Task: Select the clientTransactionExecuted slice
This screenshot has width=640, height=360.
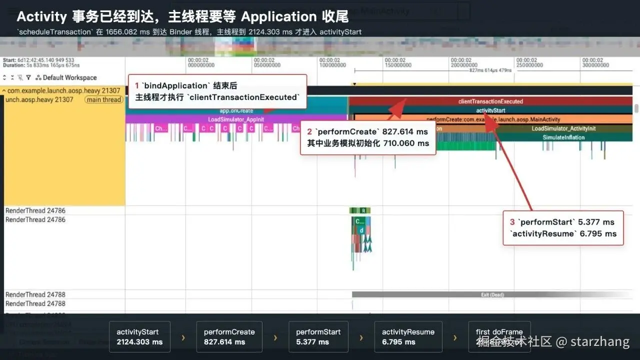Action: [490, 101]
